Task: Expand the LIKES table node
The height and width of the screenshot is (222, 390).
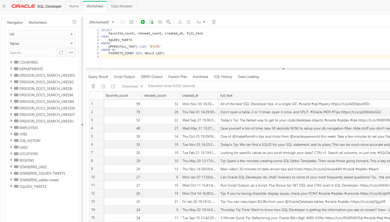Action: pyautogui.click(x=12, y=147)
